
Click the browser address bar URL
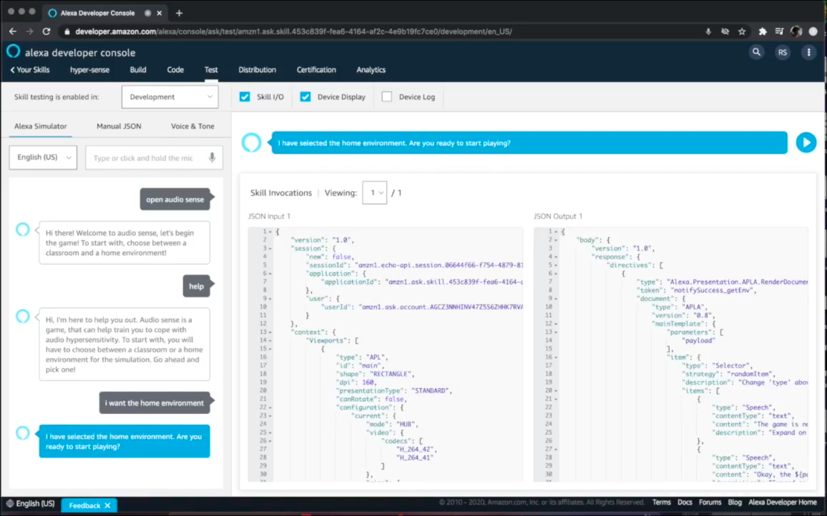tap(293, 32)
